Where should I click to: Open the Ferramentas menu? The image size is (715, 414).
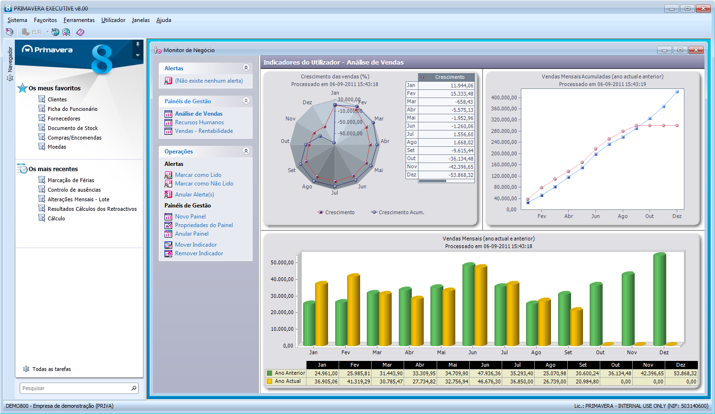(x=79, y=20)
